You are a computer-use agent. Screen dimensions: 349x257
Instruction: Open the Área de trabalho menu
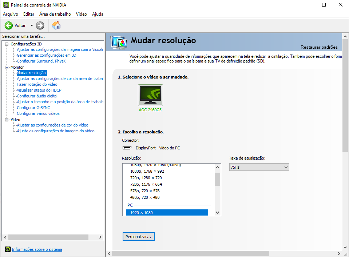click(x=55, y=14)
